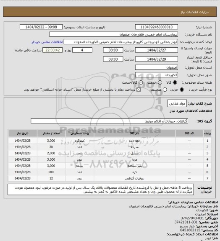Click the quantity 12 cell for عرقیات گیاهی
The image size is (220, 241).
[51, 178]
